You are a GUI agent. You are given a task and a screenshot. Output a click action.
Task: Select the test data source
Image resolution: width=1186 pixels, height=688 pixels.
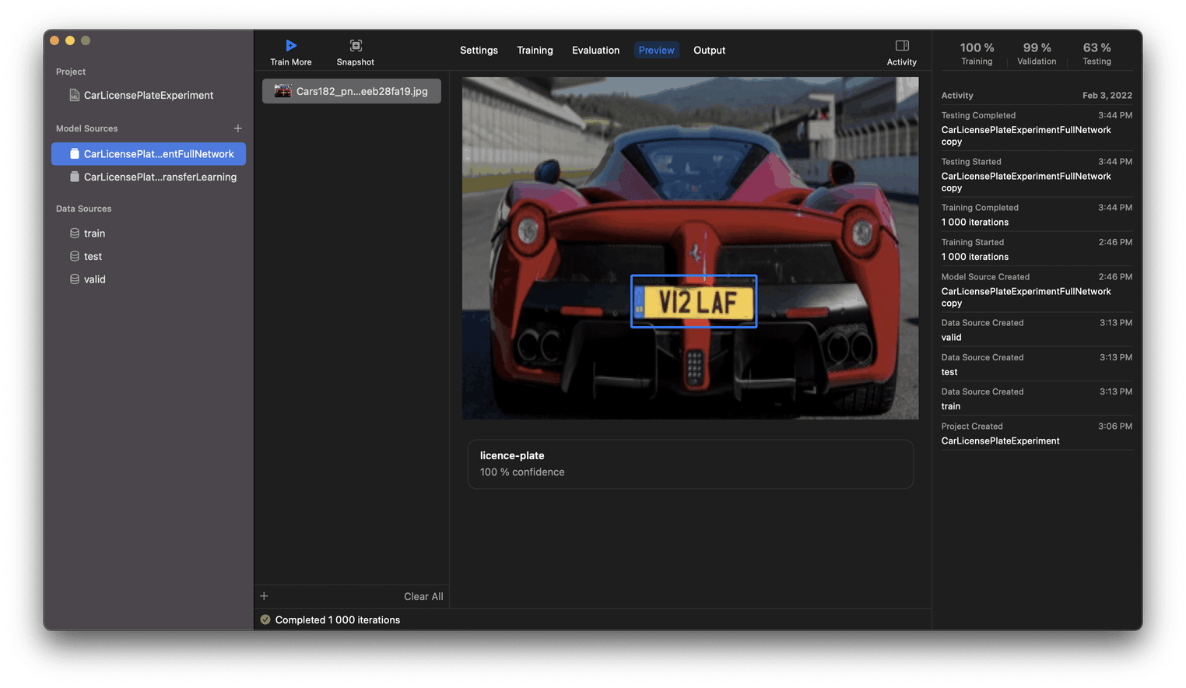click(93, 255)
